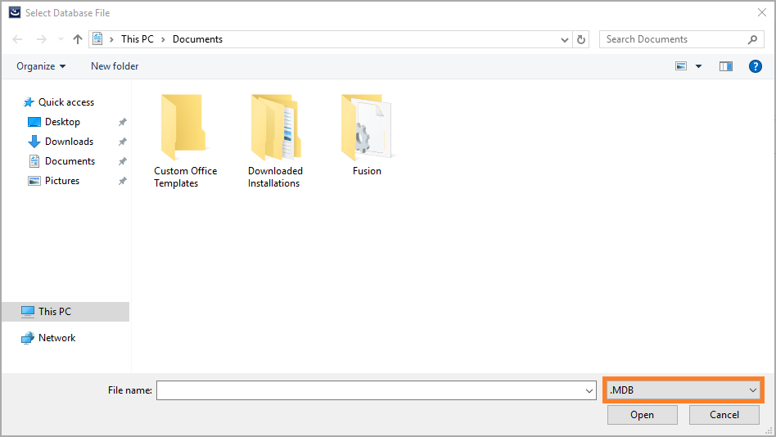Expand the address bar history dropdown
Viewport: 776px width, 437px height.
564,39
